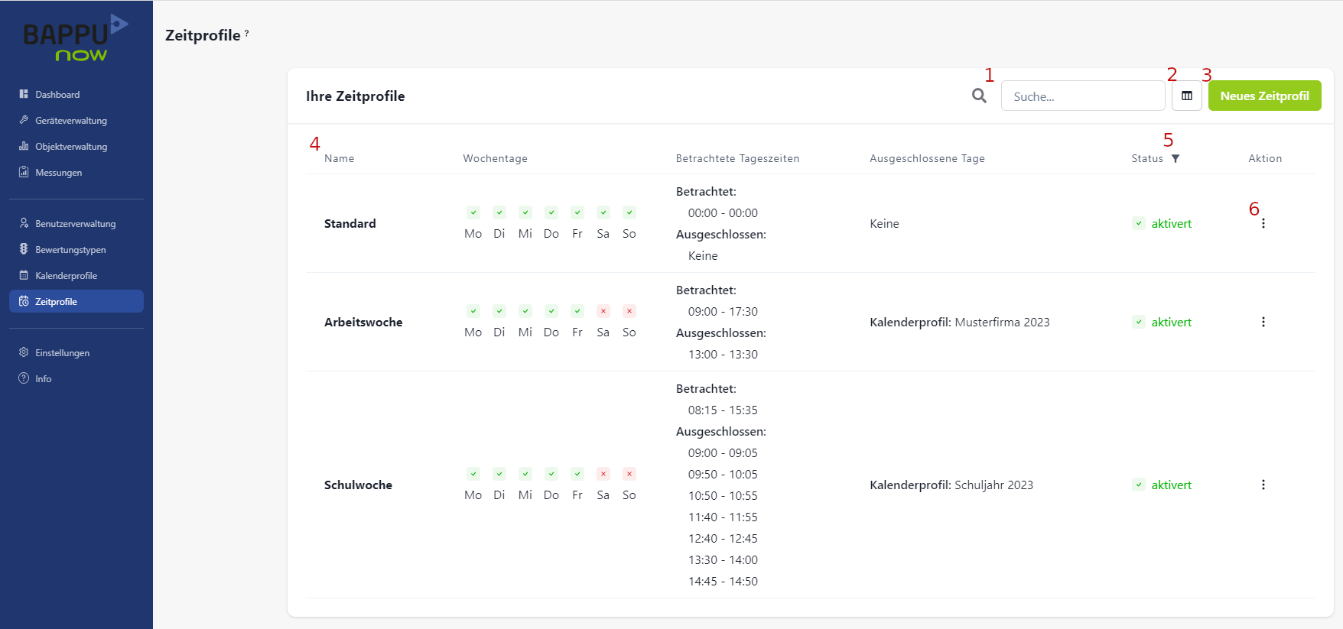Viewport: 1343px width, 629px height.
Task: Click the Name column header
Action: [340, 158]
